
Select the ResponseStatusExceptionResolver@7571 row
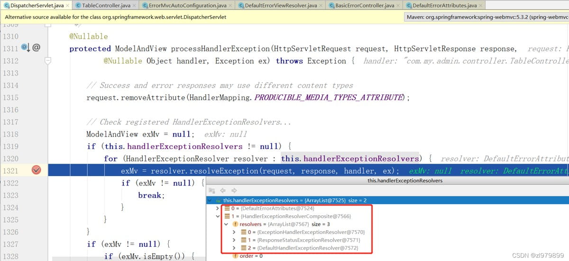coord(387,240)
